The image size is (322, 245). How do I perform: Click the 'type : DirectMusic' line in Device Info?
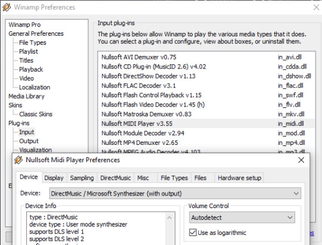(54, 217)
